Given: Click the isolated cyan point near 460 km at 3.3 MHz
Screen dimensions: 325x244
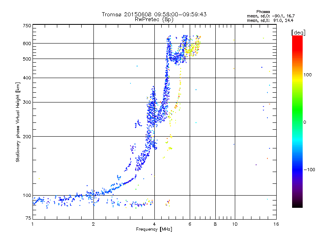Looking at the screenshot, I should click(137, 66).
